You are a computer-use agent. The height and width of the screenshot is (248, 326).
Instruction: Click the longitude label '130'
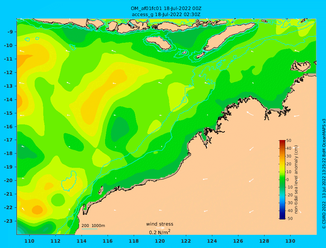point(290,241)
